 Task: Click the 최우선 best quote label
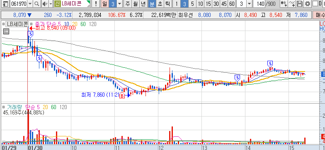(186, 15)
